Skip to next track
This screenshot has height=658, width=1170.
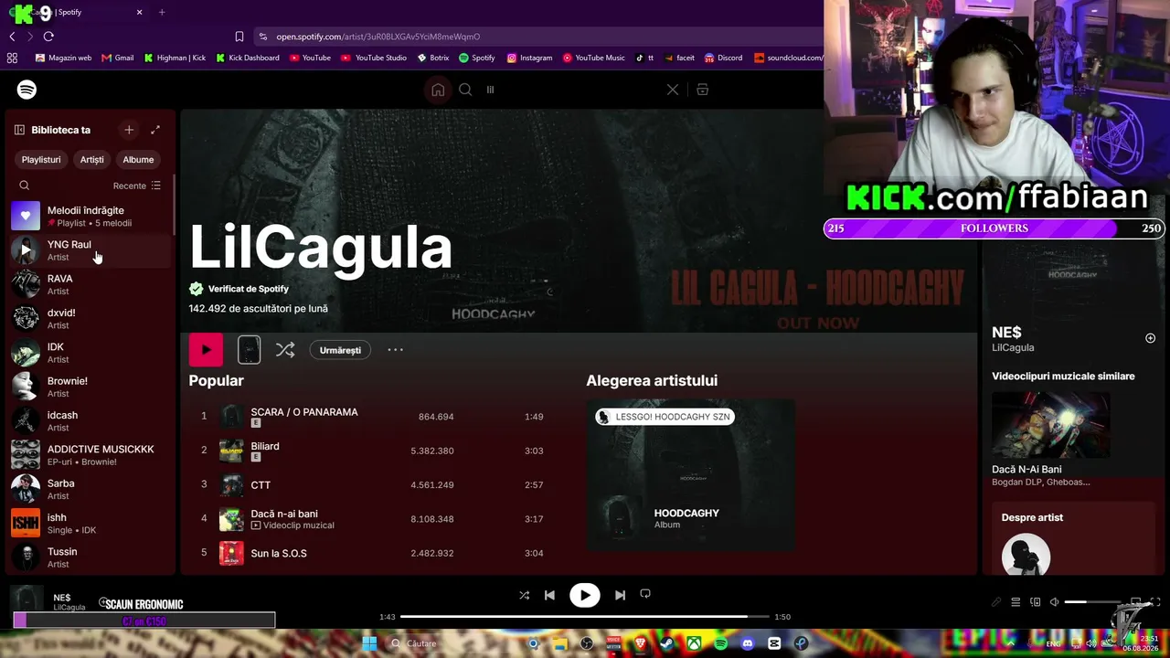[x=620, y=595]
